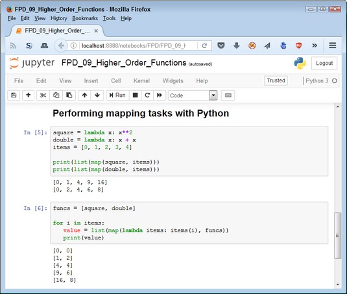Viewport: 347px width, 294px height.
Task: Open the Jupyter File menu
Action: 19,81
